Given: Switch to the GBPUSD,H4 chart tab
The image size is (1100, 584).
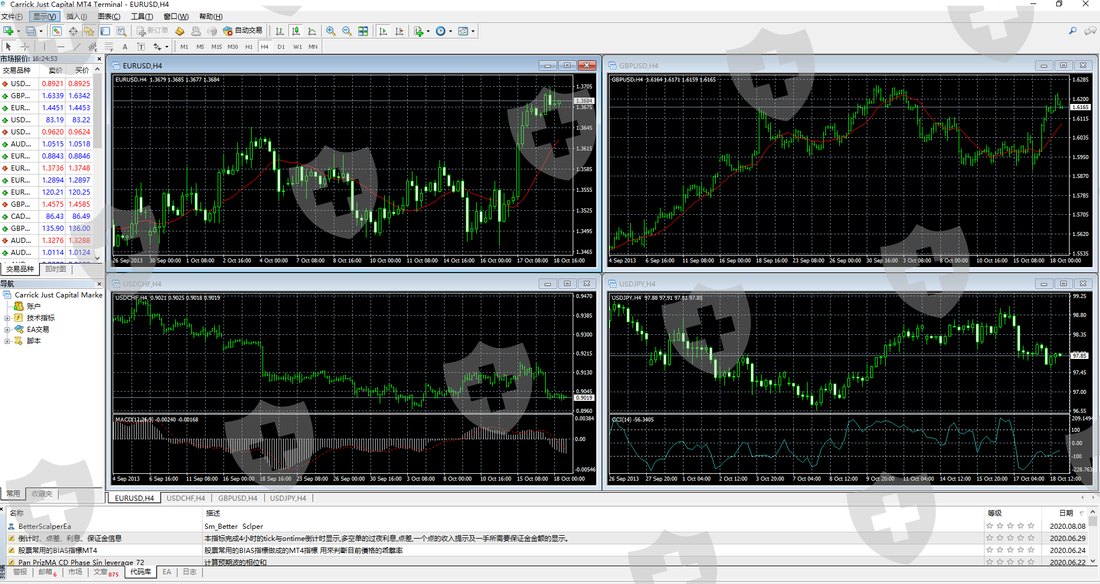Looking at the screenshot, I should (238, 498).
